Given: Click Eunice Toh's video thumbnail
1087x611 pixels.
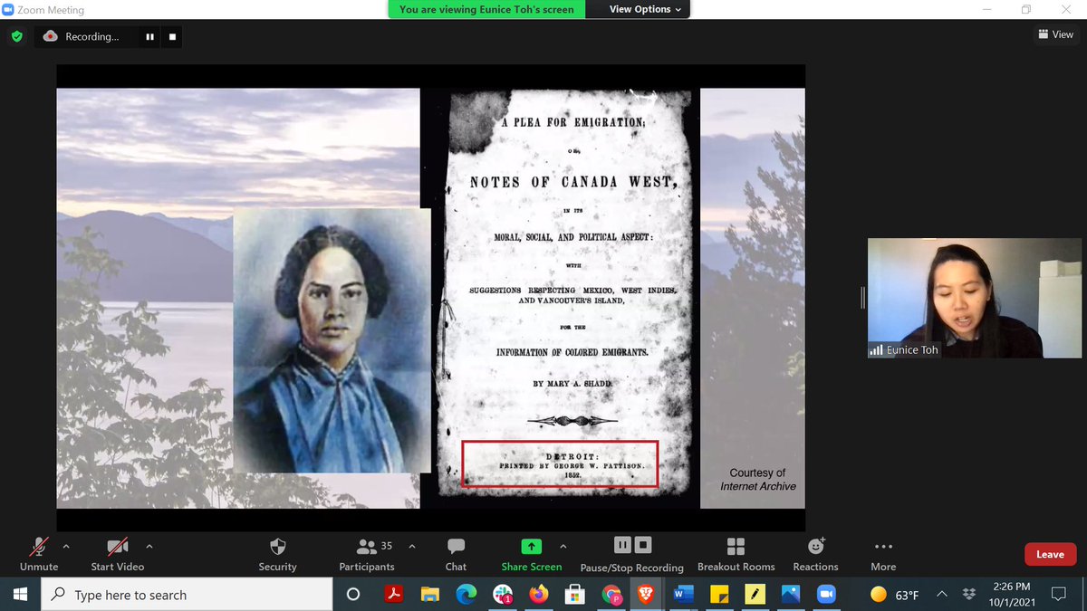Looking at the screenshot, I should [x=975, y=298].
